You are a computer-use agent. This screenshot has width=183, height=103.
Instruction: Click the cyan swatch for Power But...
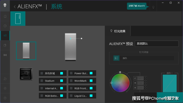pos(91,73)
